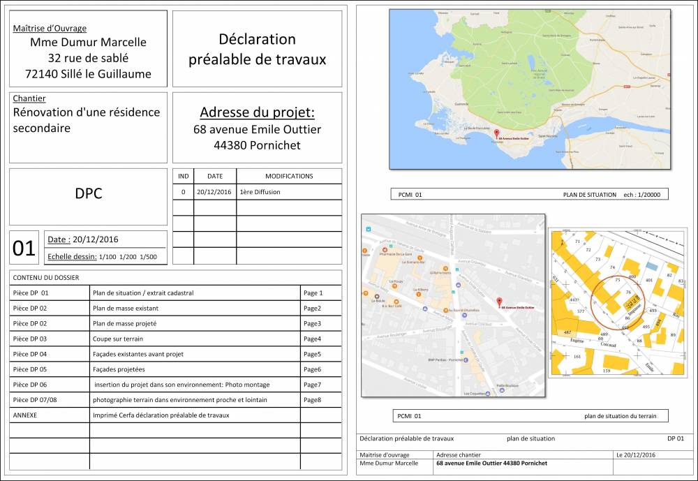Viewport: 698px width, 481px height.
Task: Click the "Pièce DP 03" row label
Action: [x=30, y=339]
